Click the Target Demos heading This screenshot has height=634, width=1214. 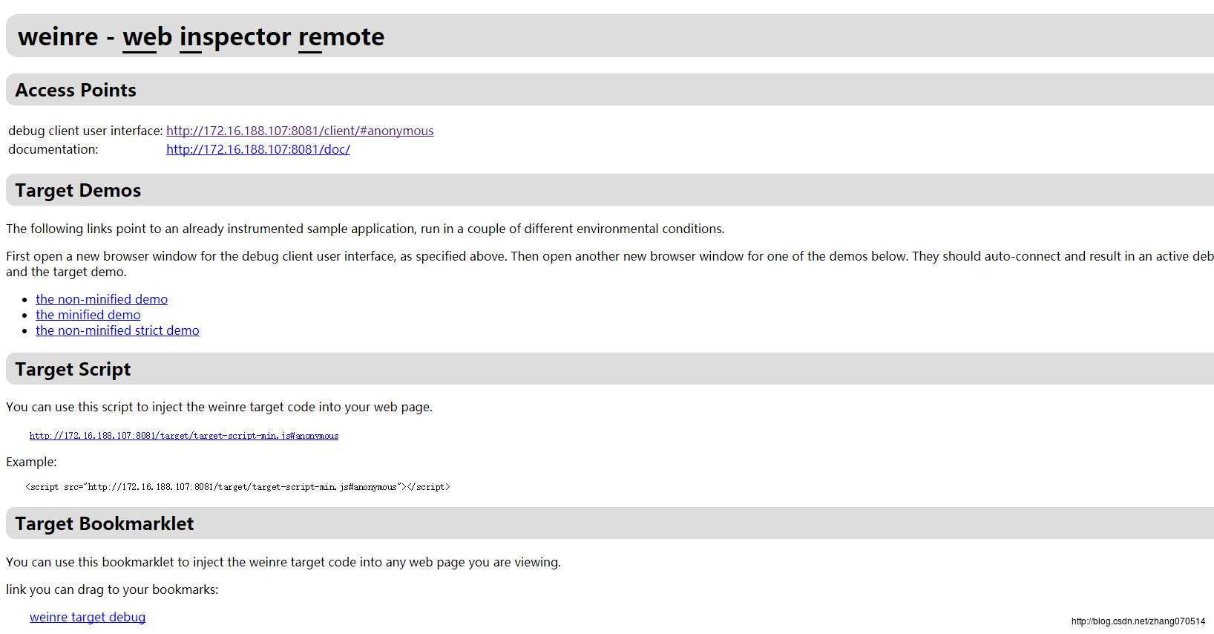click(x=78, y=190)
